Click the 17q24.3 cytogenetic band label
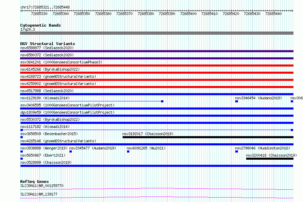 [28, 29]
